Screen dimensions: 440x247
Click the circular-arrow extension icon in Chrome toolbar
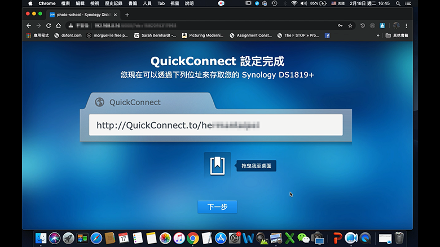coord(363,26)
